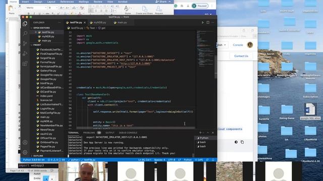The width and height of the screenshot is (323, 181).
Task: Toggle dark theme icon in browser code block
Action: tap(236, 142)
